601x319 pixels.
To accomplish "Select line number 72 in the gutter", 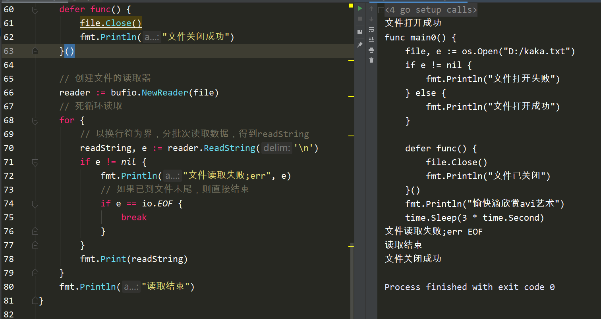I will [x=8, y=176].
